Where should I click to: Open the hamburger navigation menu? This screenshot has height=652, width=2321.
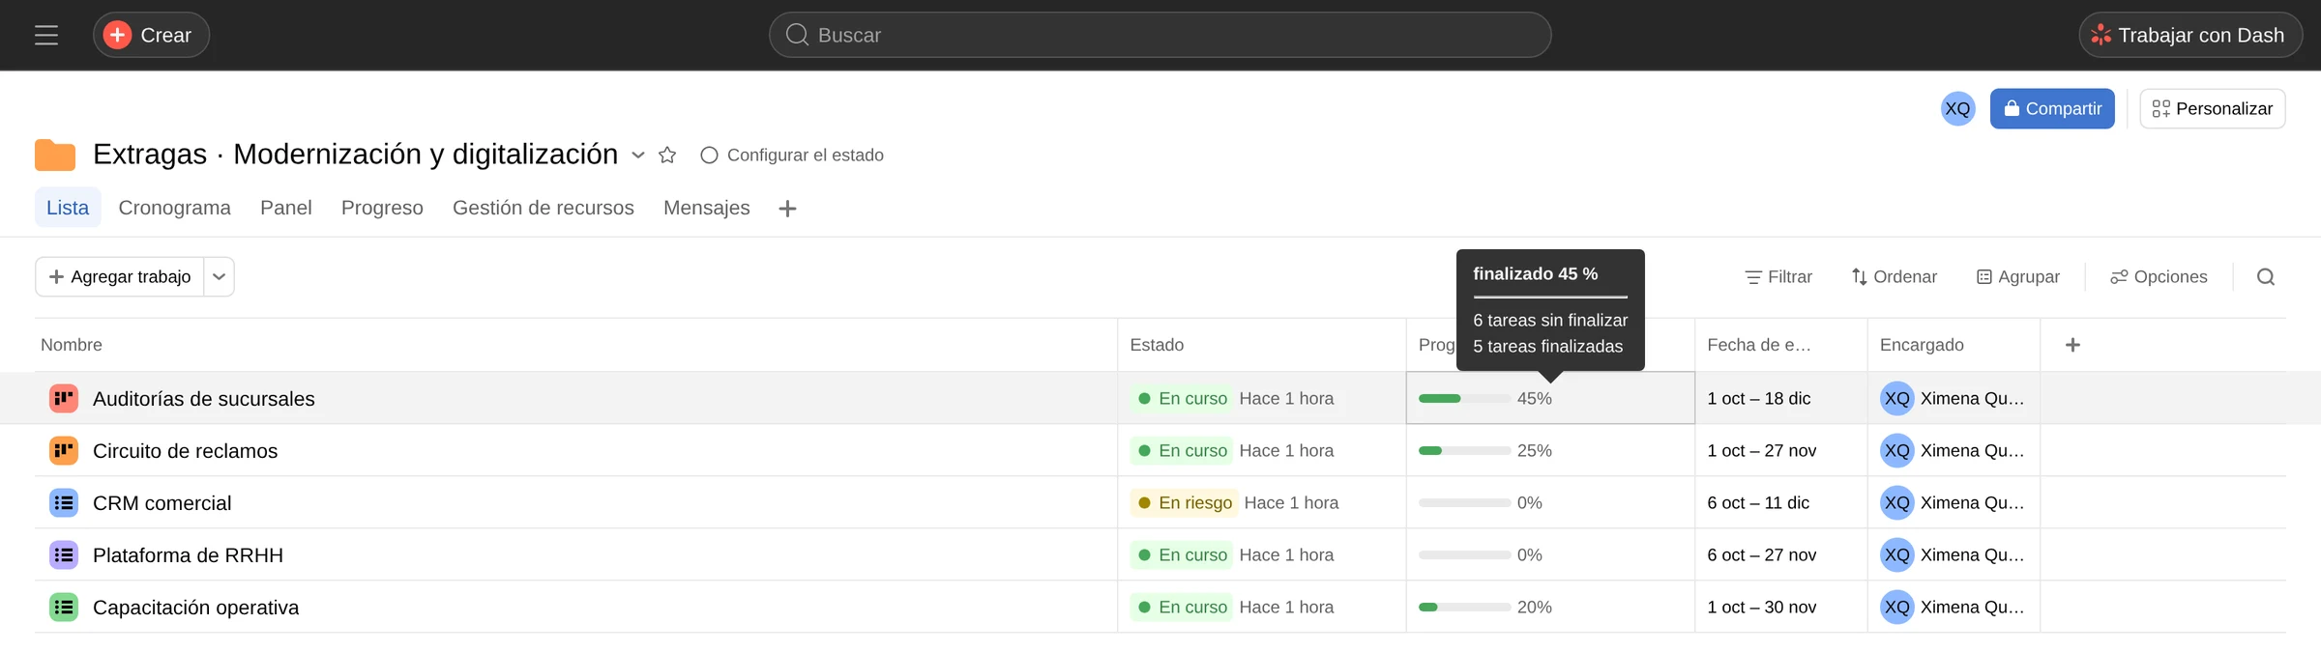pos(46,36)
